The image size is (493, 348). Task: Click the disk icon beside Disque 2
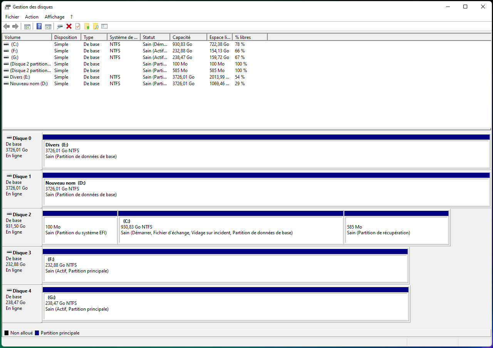(9, 214)
